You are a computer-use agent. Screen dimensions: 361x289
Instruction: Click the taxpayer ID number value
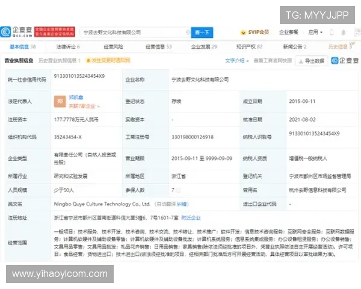(x=314, y=134)
